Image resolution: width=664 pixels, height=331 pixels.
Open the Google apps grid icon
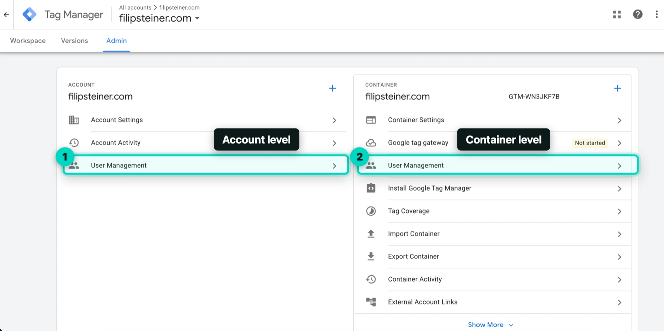coord(617,14)
